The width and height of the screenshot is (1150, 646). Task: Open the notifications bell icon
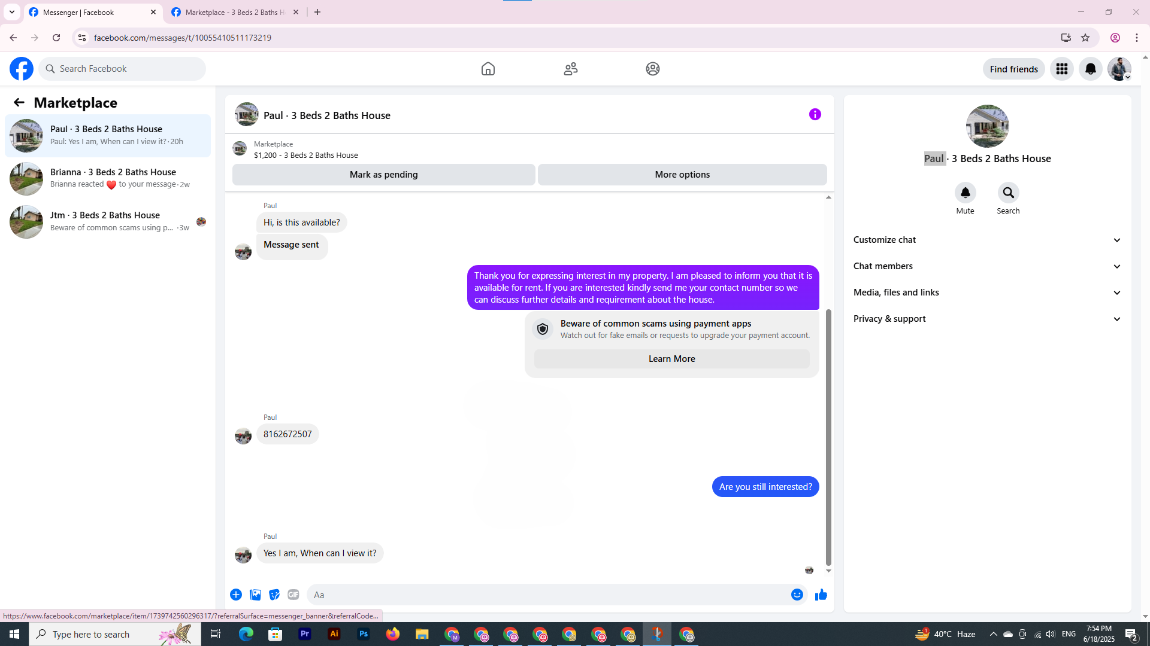click(1091, 69)
